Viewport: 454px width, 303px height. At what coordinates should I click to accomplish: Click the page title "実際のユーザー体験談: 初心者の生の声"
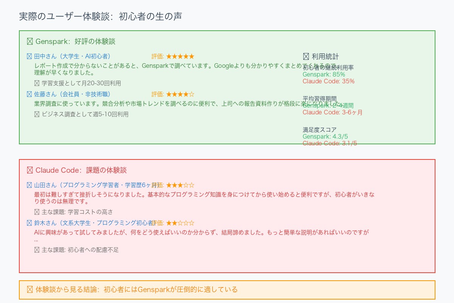pos(100,16)
